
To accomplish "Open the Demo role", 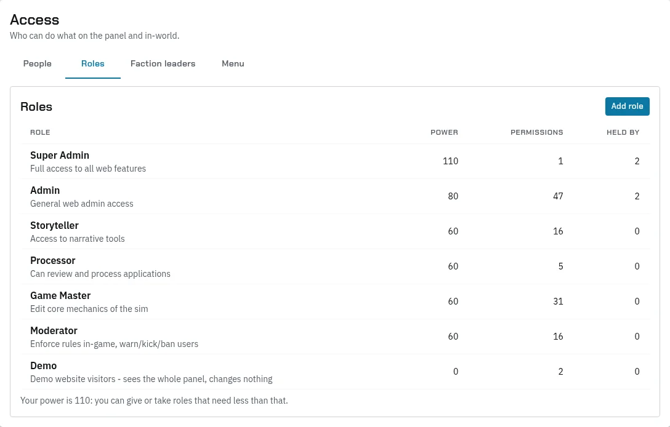I will 336,372.
